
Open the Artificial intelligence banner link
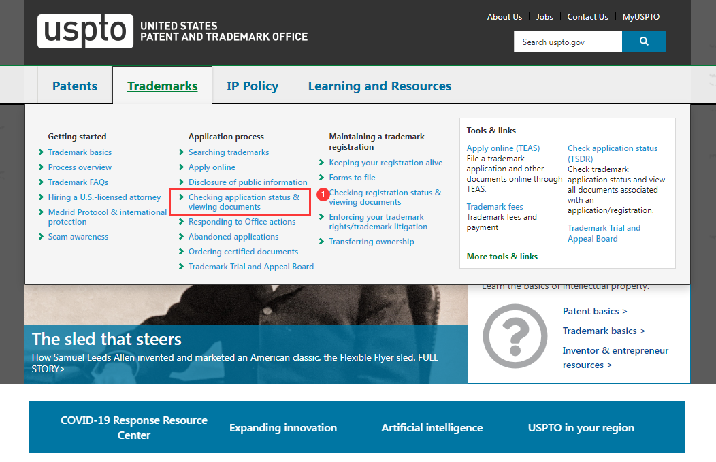click(x=432, y=427)
